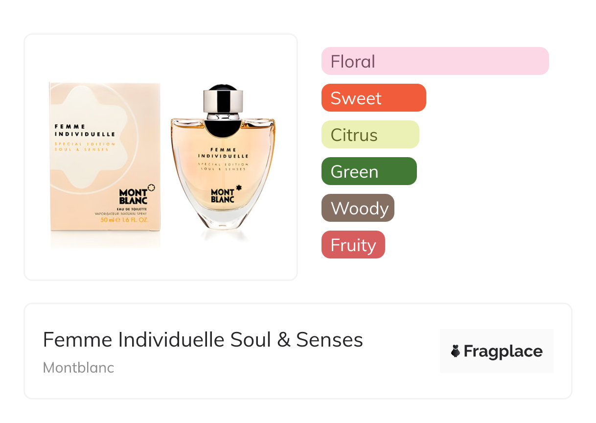
Task: Choose the Fruity accord bar
Action: tap(353, 245)
